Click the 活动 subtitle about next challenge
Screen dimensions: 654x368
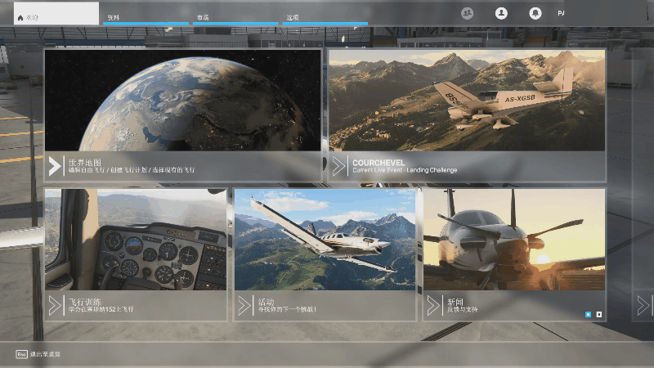(287, 310)
